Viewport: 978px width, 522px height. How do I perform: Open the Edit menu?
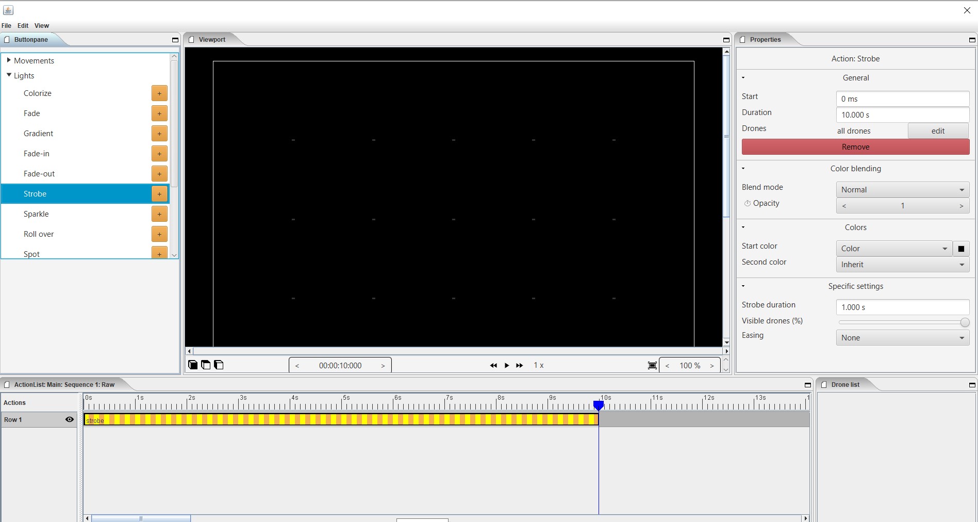(23, 25)
